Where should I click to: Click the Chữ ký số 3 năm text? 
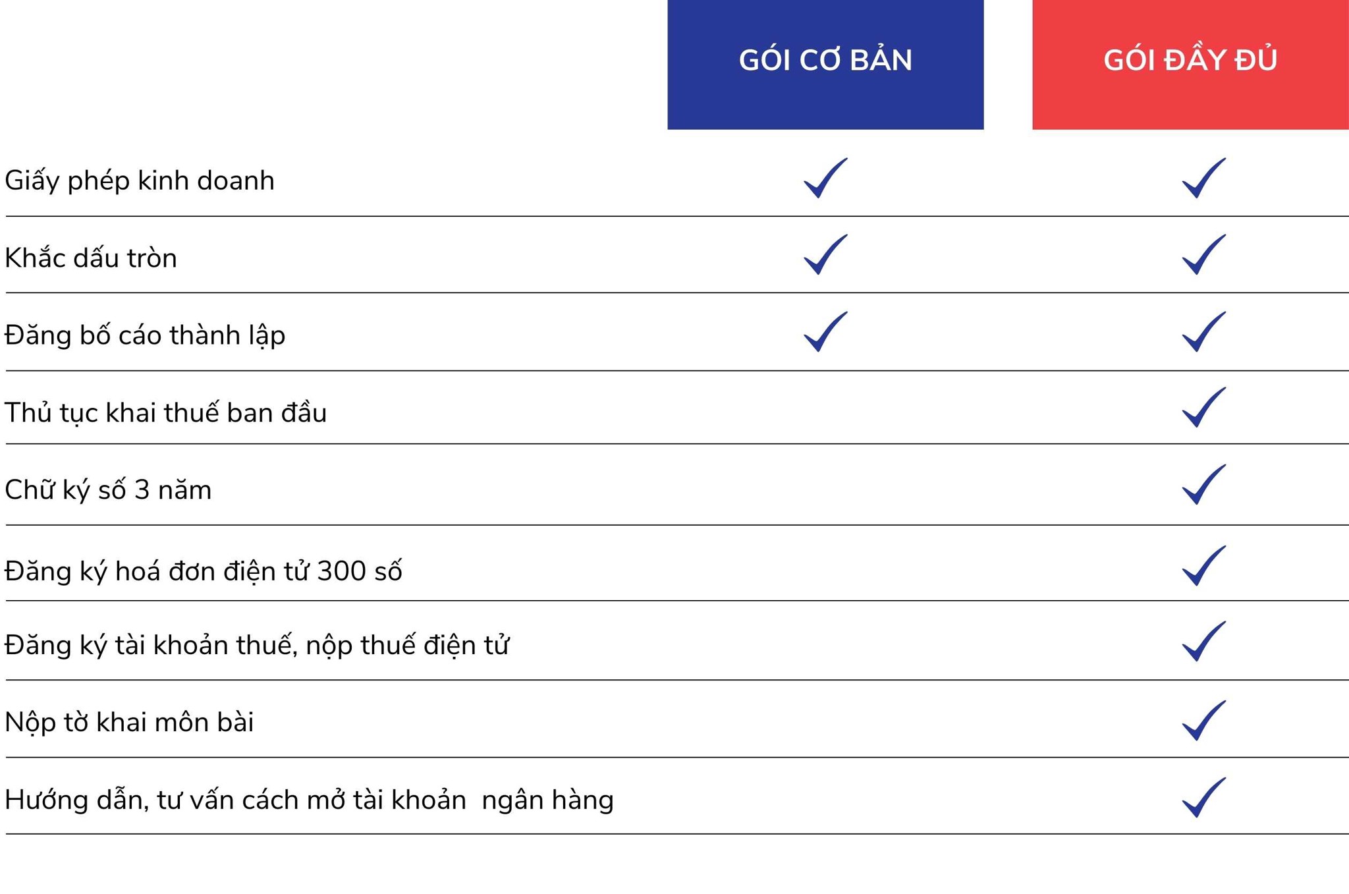108,491
